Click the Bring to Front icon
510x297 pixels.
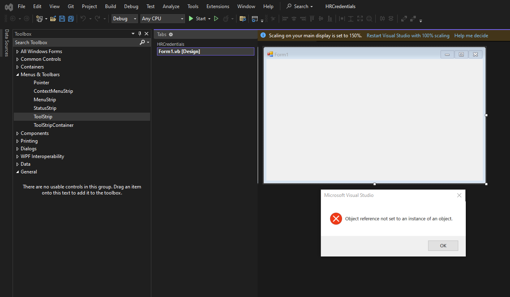(x=404, y=19)
